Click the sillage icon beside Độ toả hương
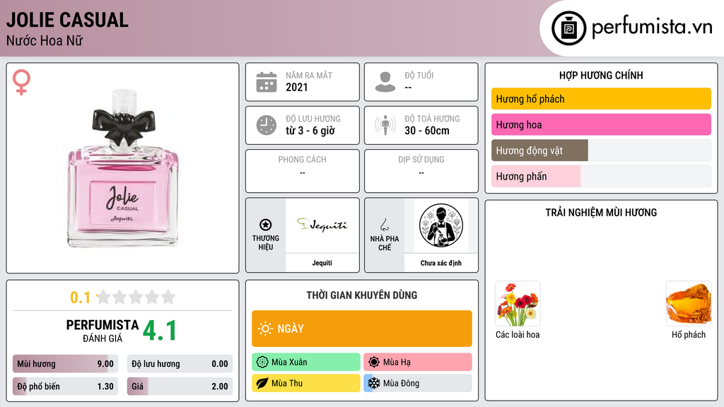 point(385,125)
